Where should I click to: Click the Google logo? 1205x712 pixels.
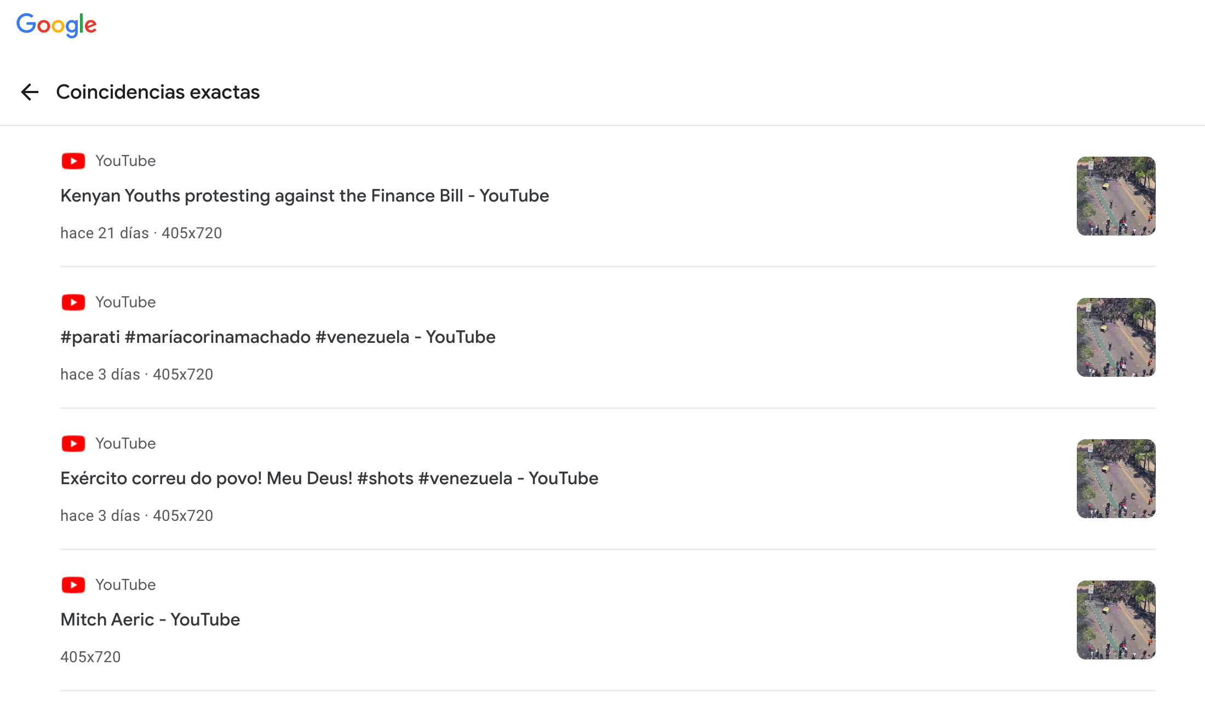(56, 25)
